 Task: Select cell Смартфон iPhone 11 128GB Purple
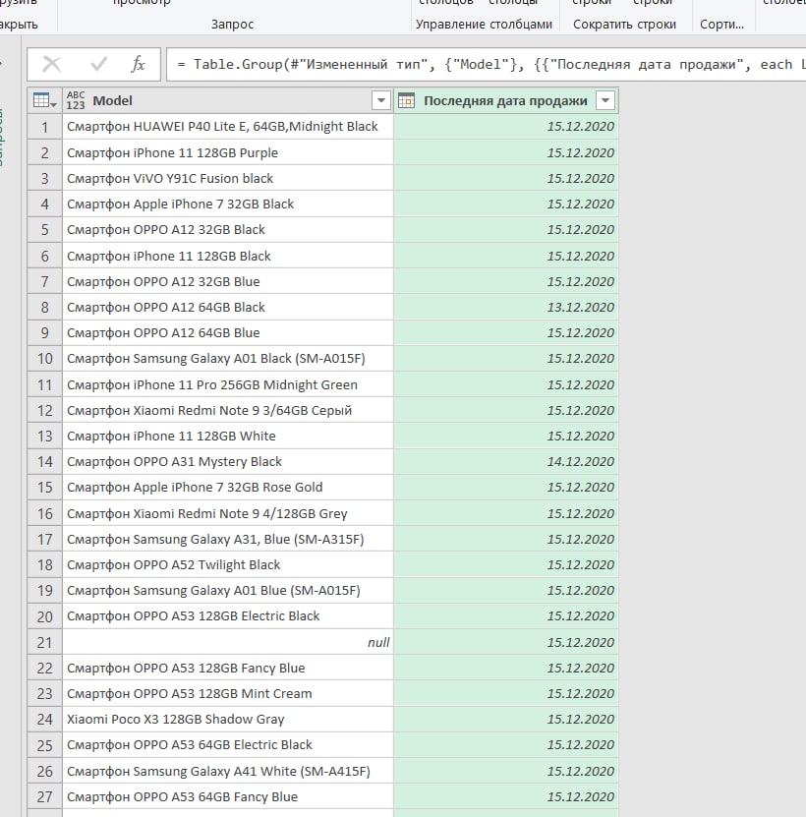point(228,152)
